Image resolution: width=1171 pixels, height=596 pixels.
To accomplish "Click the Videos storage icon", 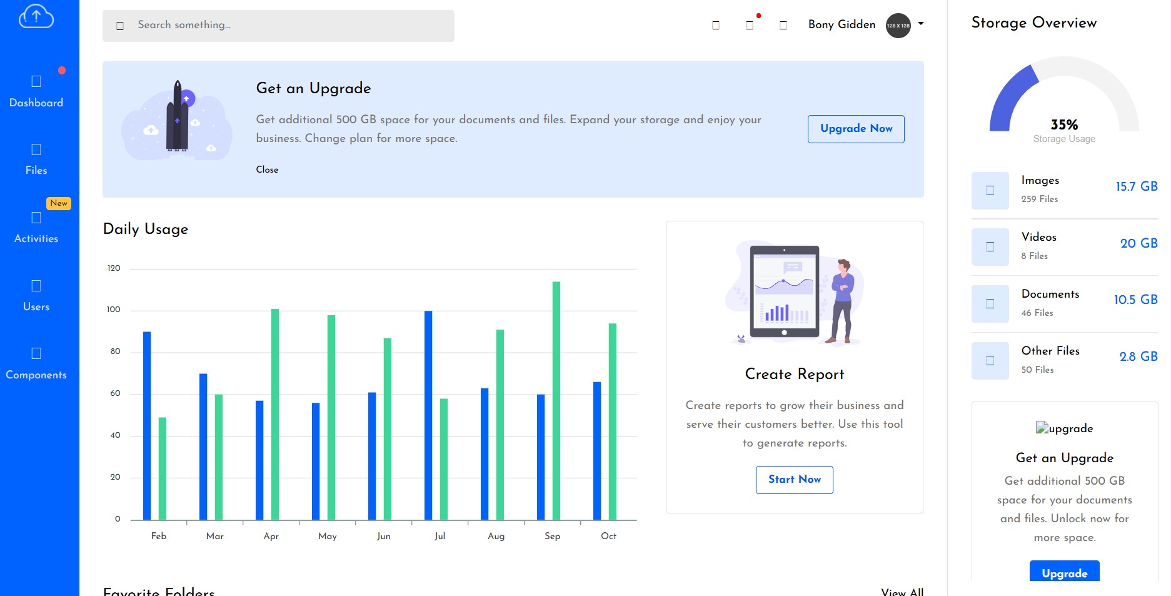I will [x=990, y=247].
